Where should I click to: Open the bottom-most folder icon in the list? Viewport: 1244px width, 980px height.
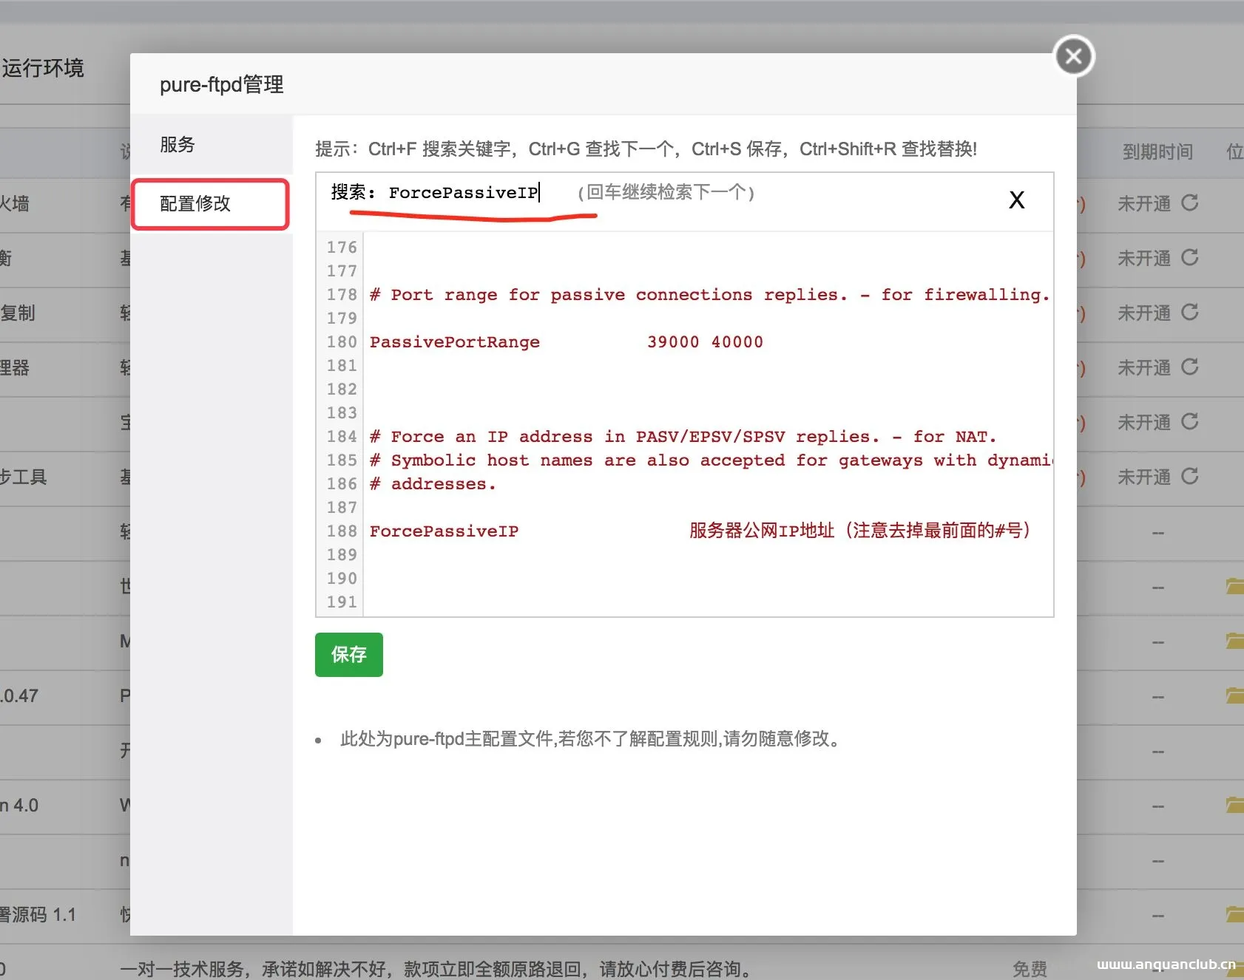[x=1234, y=914]
